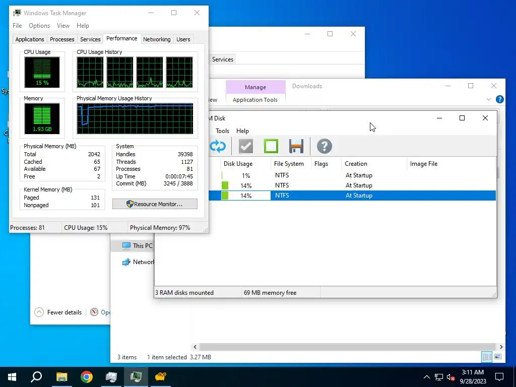516x387 pixels.
Task: Open the notification center icon
Action: [x=499, y=377]
